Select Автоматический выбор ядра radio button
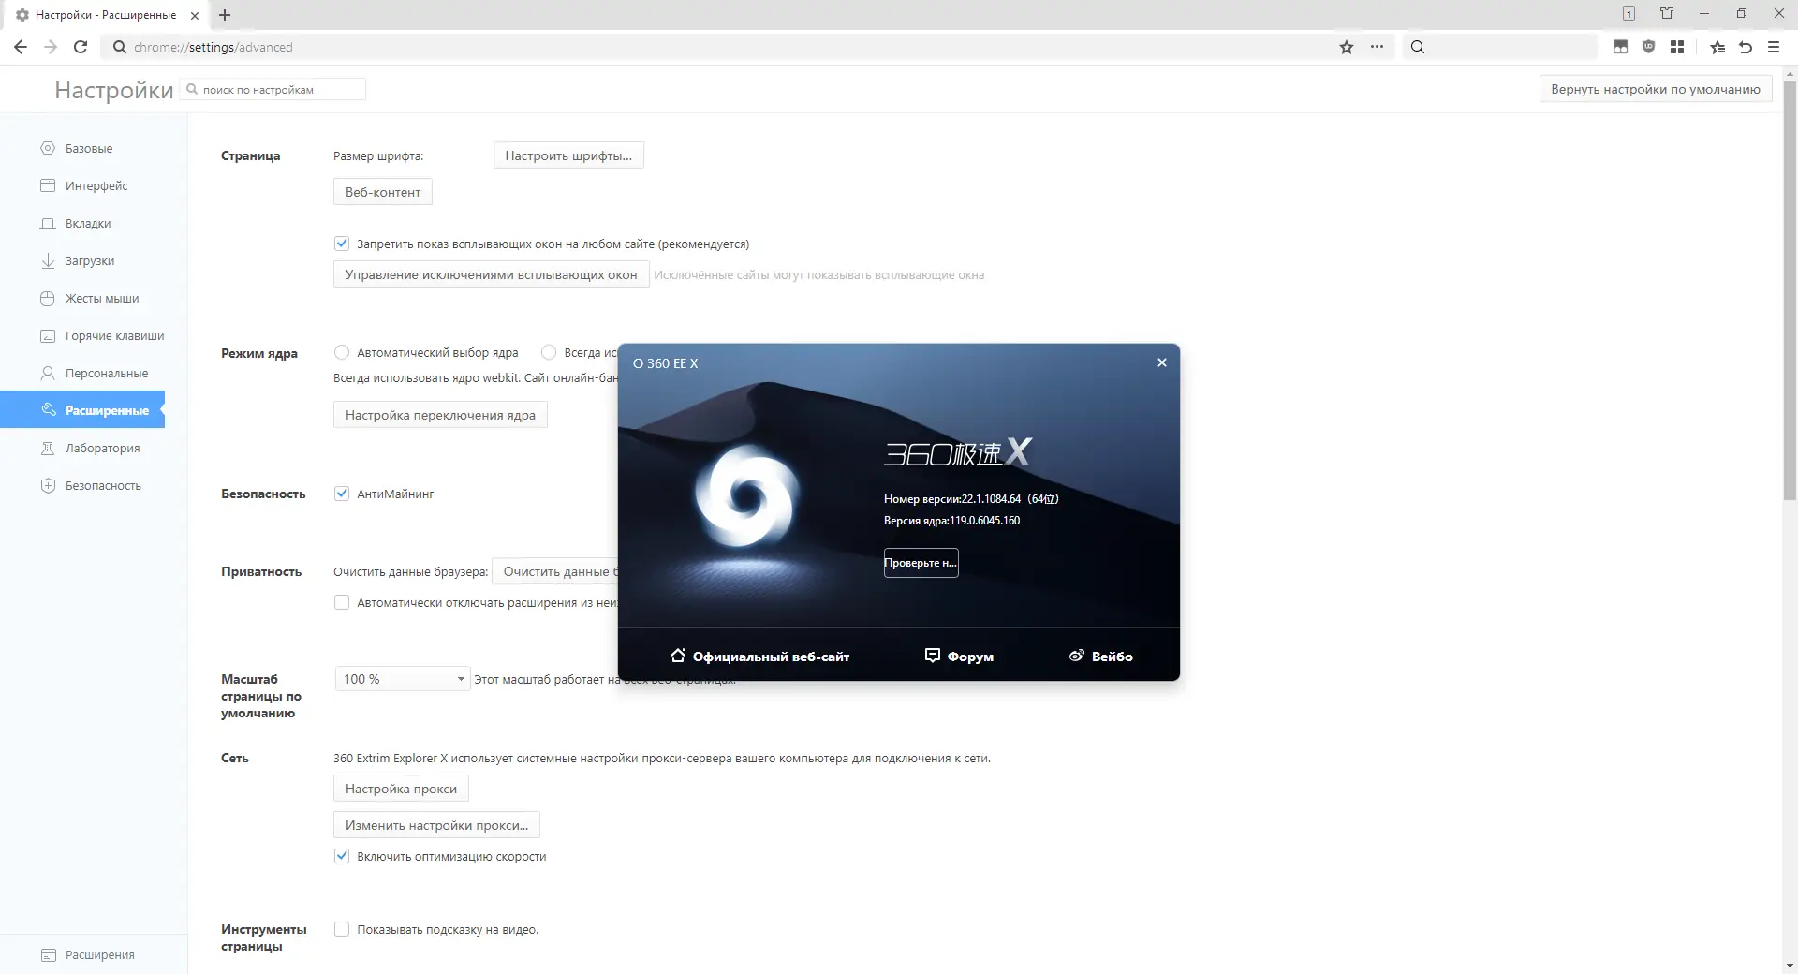The width and height of the screenshot is (1798, 974). [342, 353]
